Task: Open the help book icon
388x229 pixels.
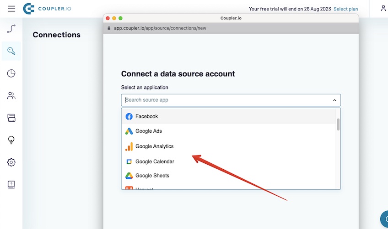Action: pyautogui.click(x=11, y=184)
